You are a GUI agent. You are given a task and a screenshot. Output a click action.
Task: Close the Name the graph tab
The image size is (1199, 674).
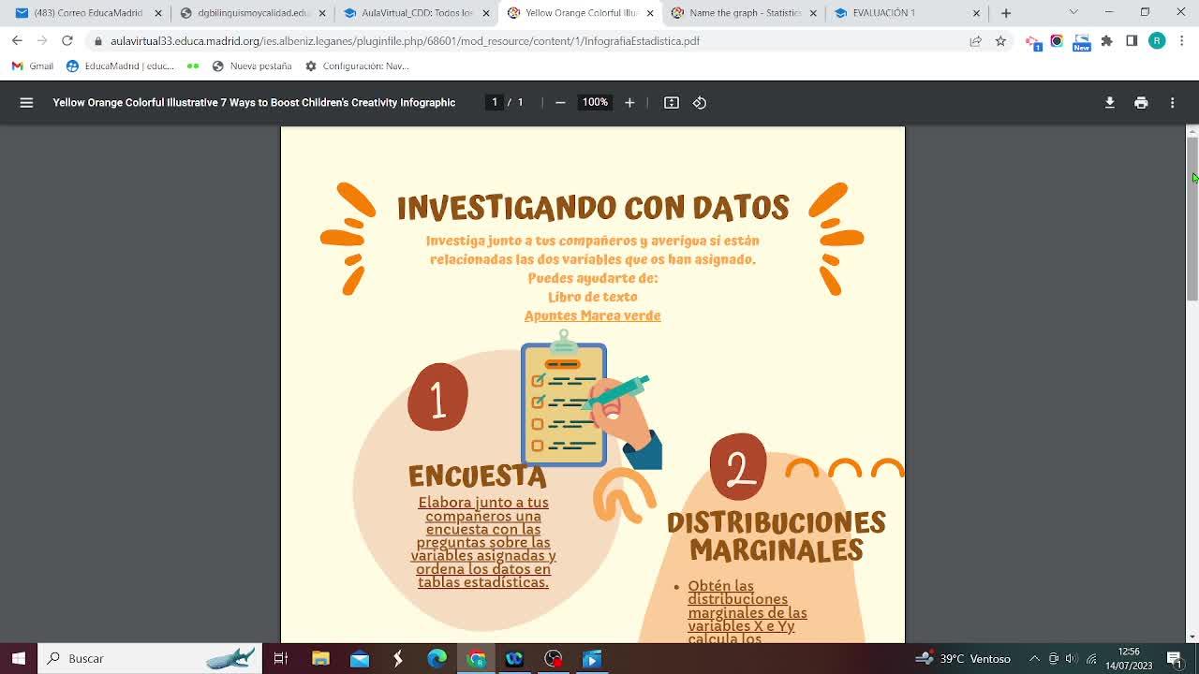click(x=813, y=13)
